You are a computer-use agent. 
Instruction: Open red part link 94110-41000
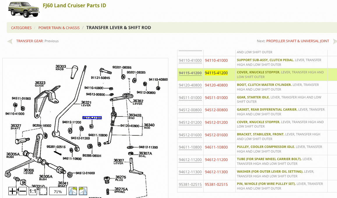point(216,60)
